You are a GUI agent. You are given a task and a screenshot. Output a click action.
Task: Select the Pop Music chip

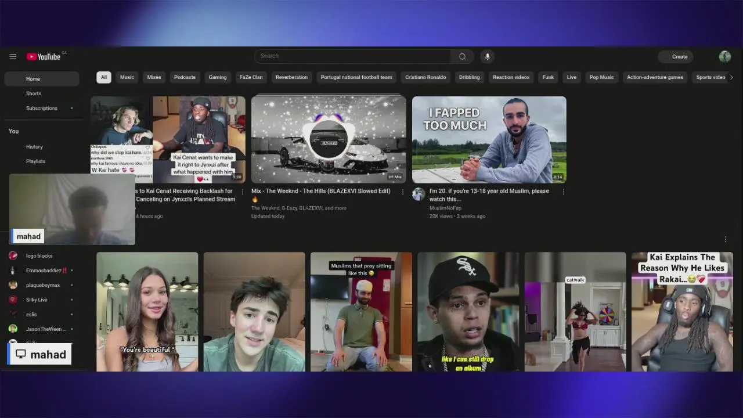pyautogui.click(x=601, y=77)
